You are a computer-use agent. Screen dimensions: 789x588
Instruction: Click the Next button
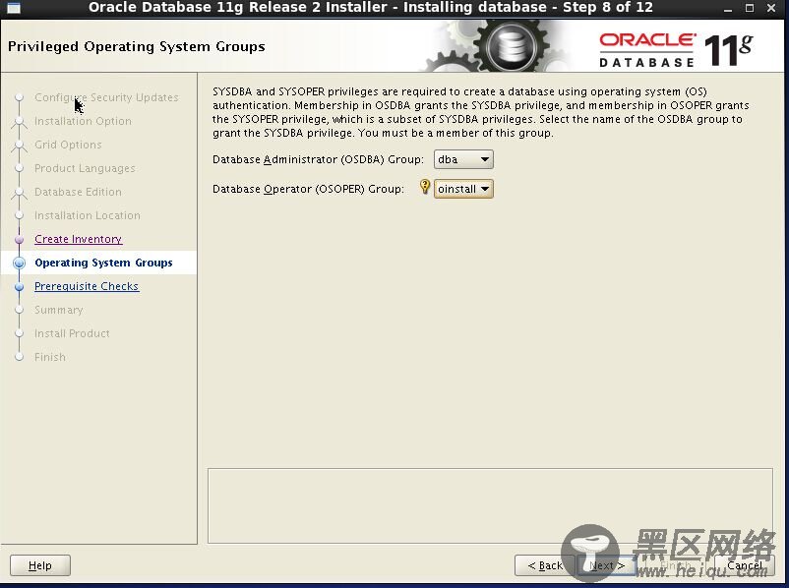[x=606, y=565]
